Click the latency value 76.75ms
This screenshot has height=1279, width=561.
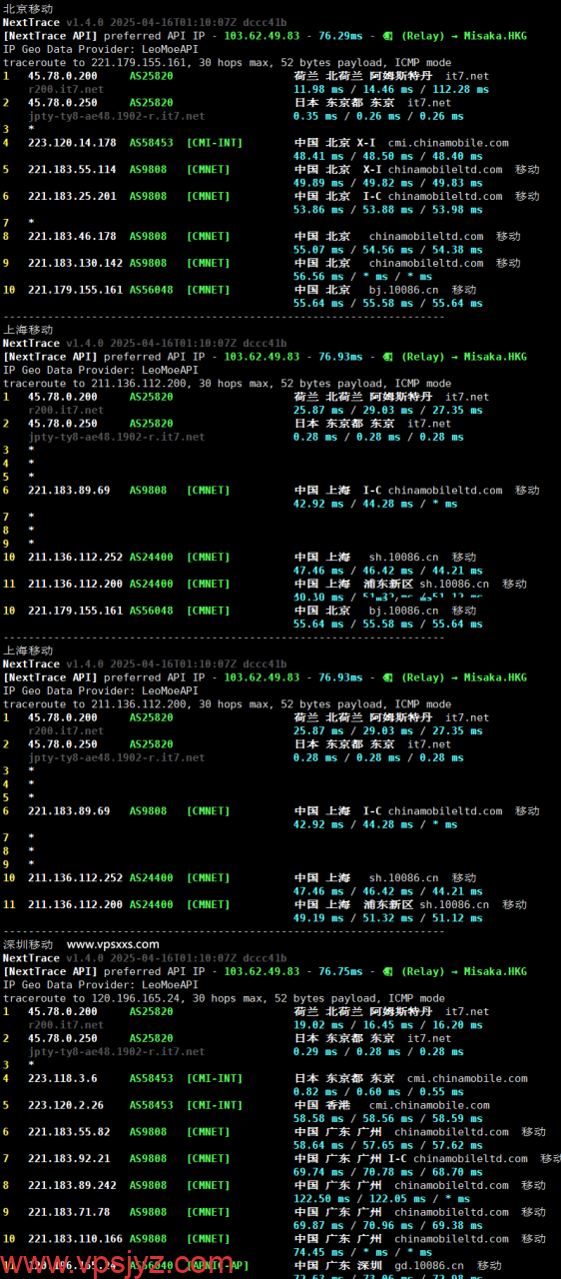(x=339, y=971)
